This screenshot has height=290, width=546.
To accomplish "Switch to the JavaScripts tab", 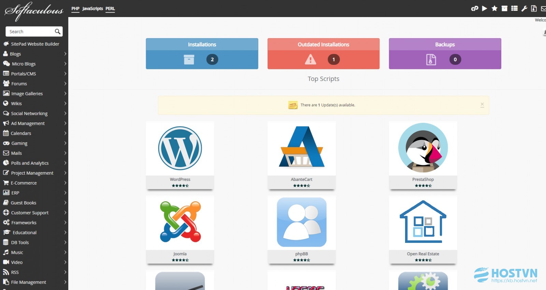I will [x=92, y=9].
